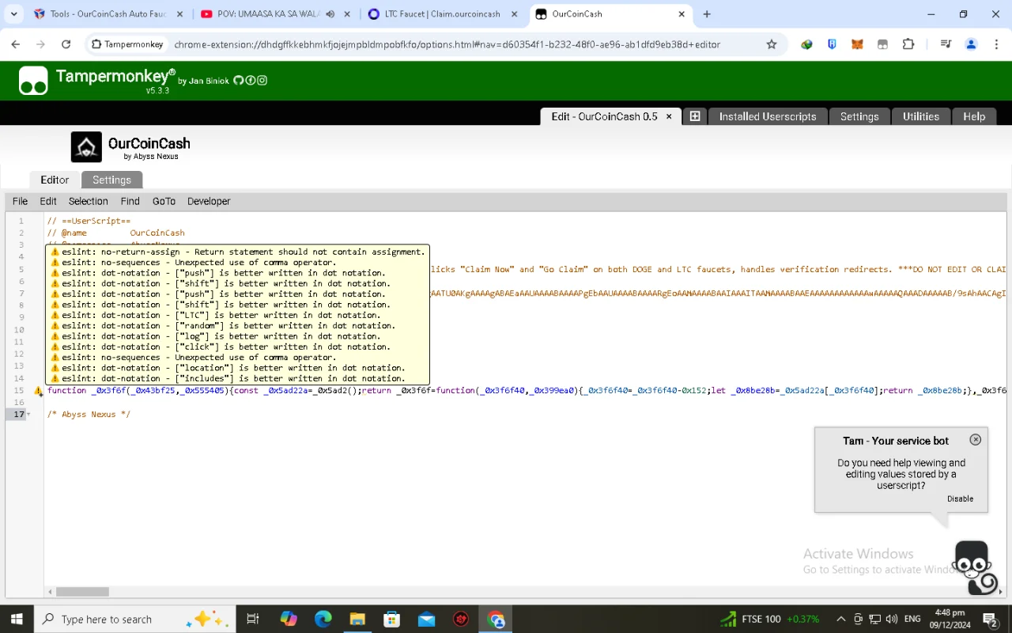Show hidden system tray icons
The width and height of the screenshot is (1012, 633).
click(840, 619)
